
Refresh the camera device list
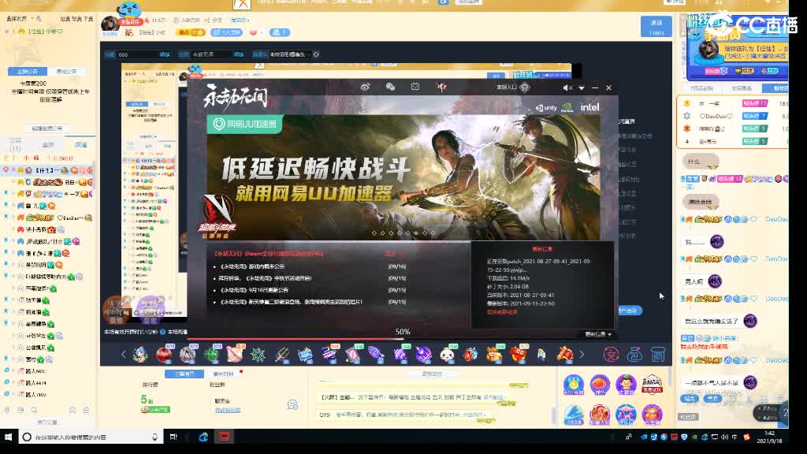tap(316, 54)
